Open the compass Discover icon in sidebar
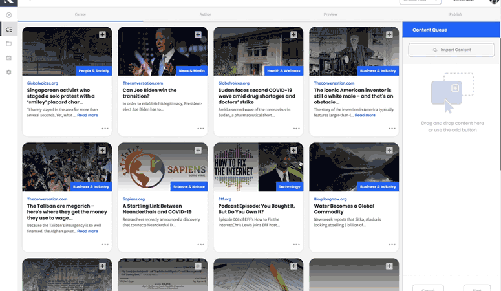 (9, 15)
